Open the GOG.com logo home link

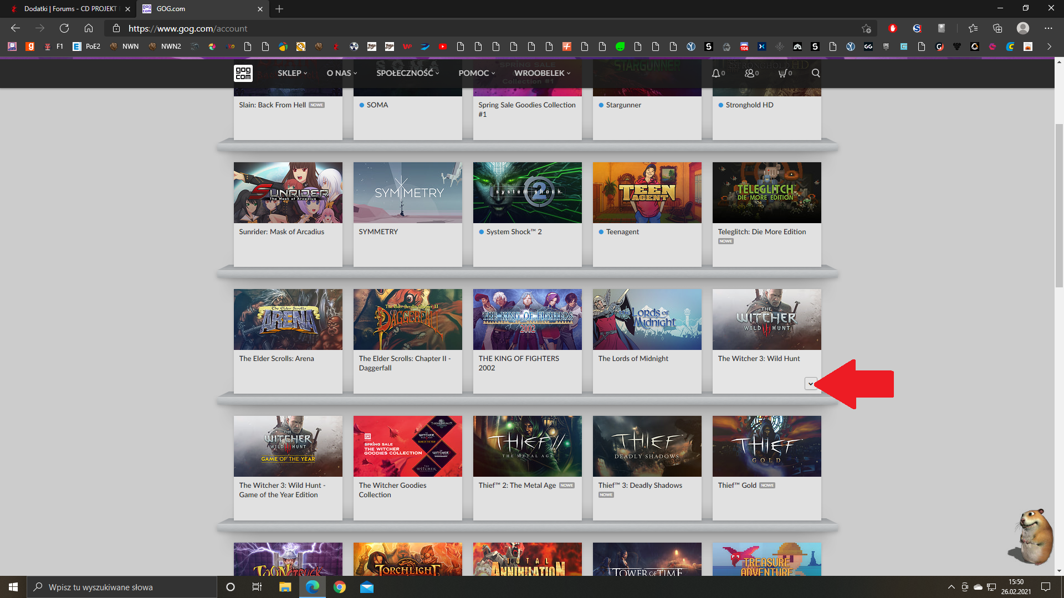coord(243,73)
